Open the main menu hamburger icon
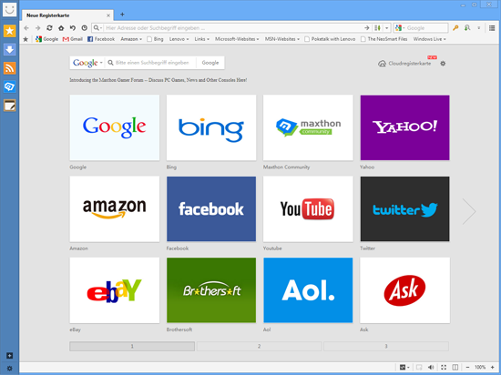This screenshot has width=501, height=375. (x=492, y=28)
